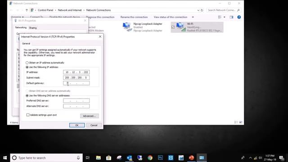This screenshot has width=288, height=162.
Task: Open the view options dropdown arrow
Action: [x=224, y=17]
